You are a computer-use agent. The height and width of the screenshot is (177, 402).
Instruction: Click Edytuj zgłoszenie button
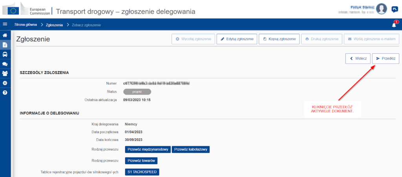pyautogui.click(x=237, y=39)
